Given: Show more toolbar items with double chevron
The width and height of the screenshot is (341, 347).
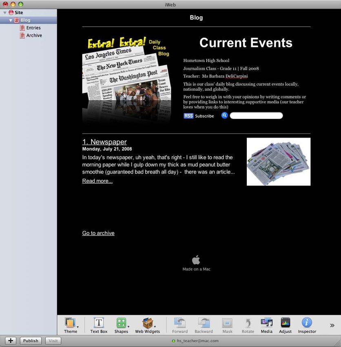Looking at the screenshot, I should pos(332,325).
